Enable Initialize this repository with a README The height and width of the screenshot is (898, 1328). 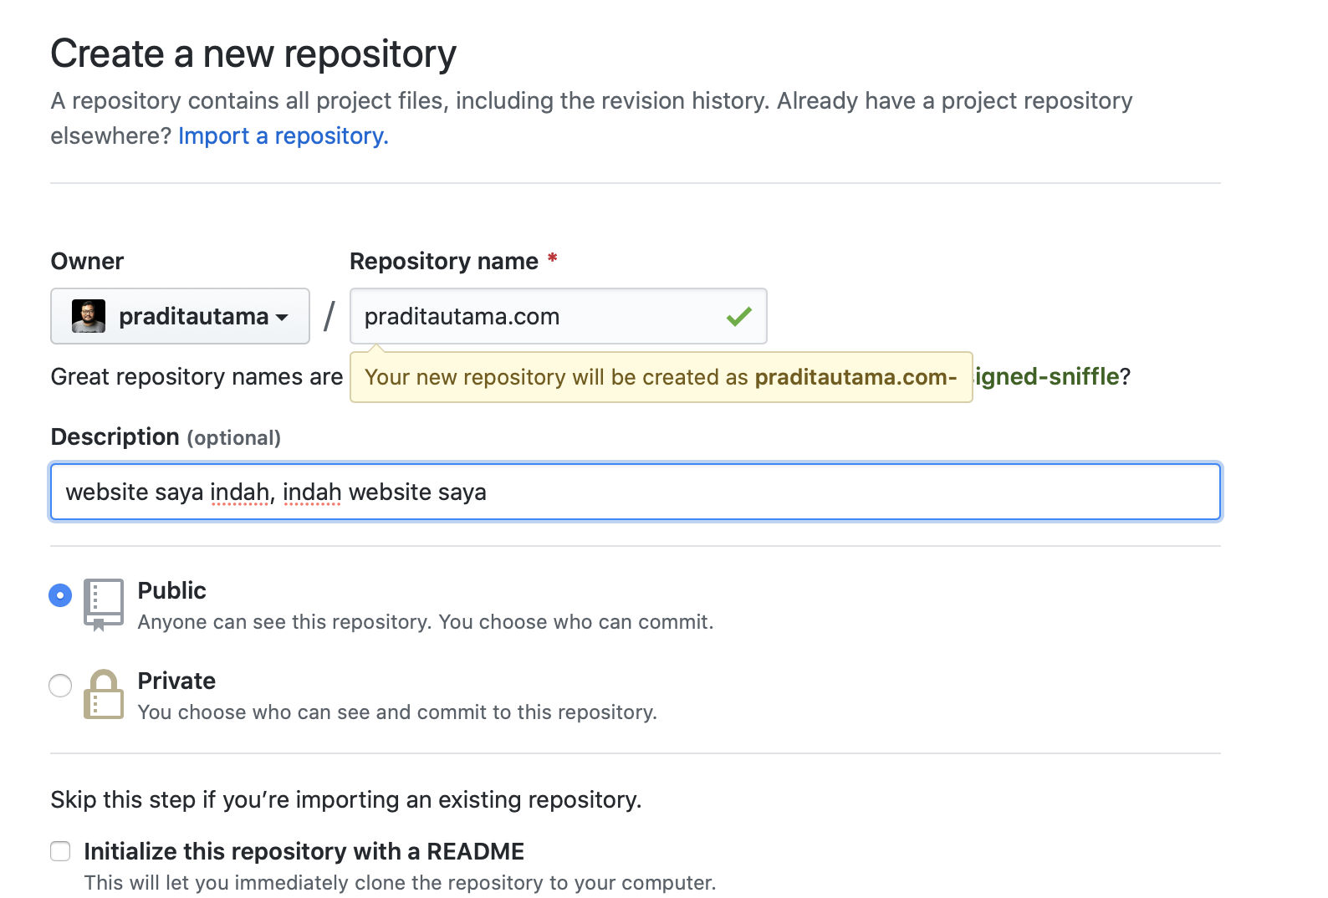pyautogui.click(x=60, y=851)
